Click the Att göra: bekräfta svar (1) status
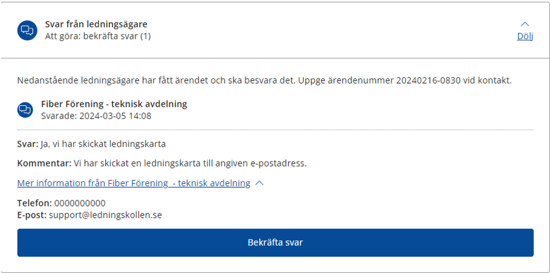 [x=98, y=36]
